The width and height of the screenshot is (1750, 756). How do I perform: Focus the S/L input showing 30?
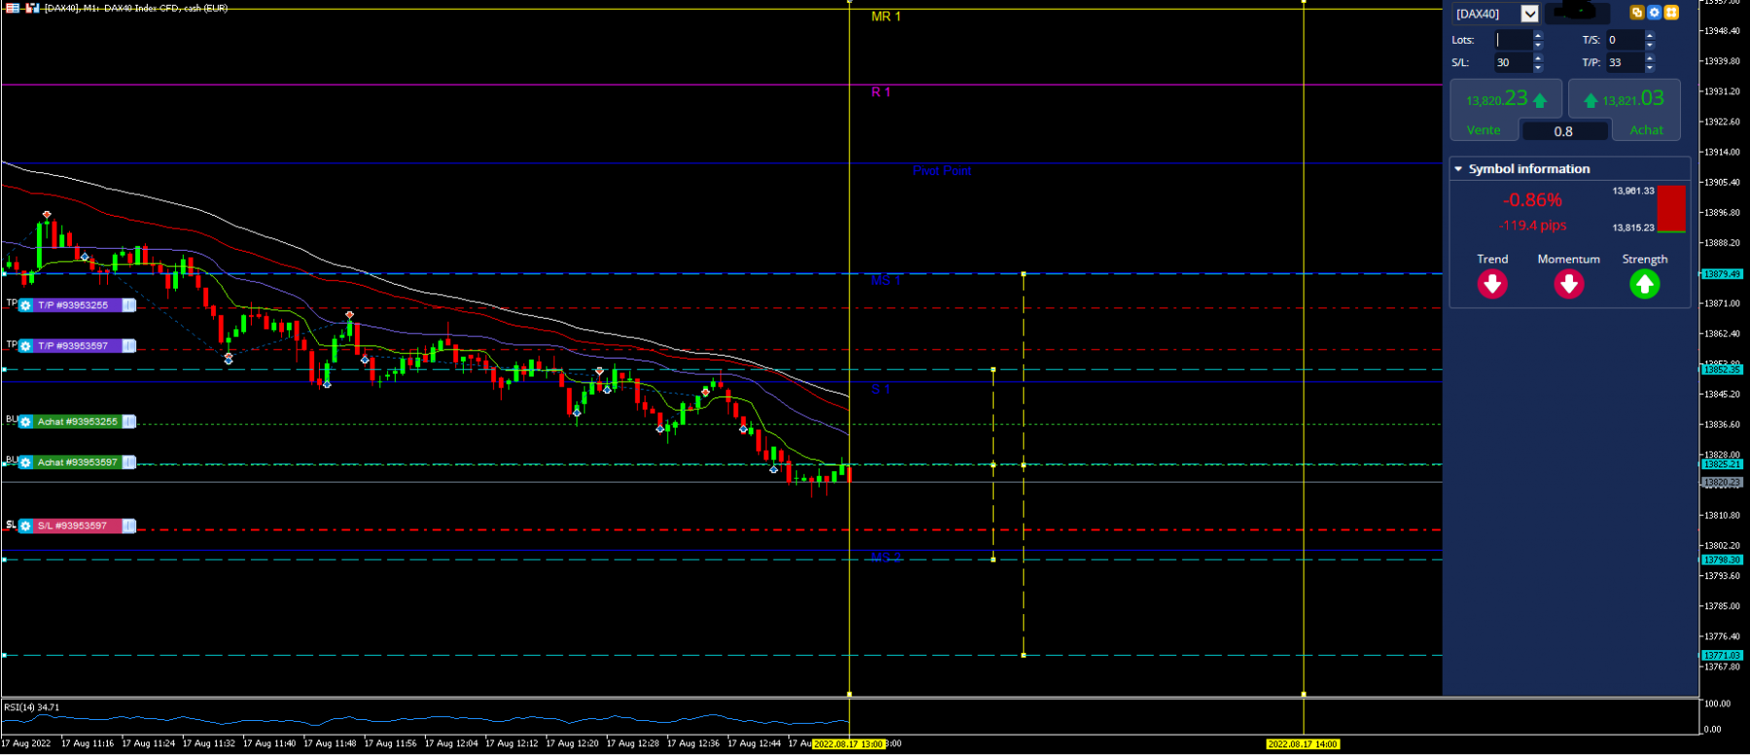1514,62
